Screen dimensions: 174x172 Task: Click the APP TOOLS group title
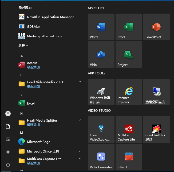97,73
